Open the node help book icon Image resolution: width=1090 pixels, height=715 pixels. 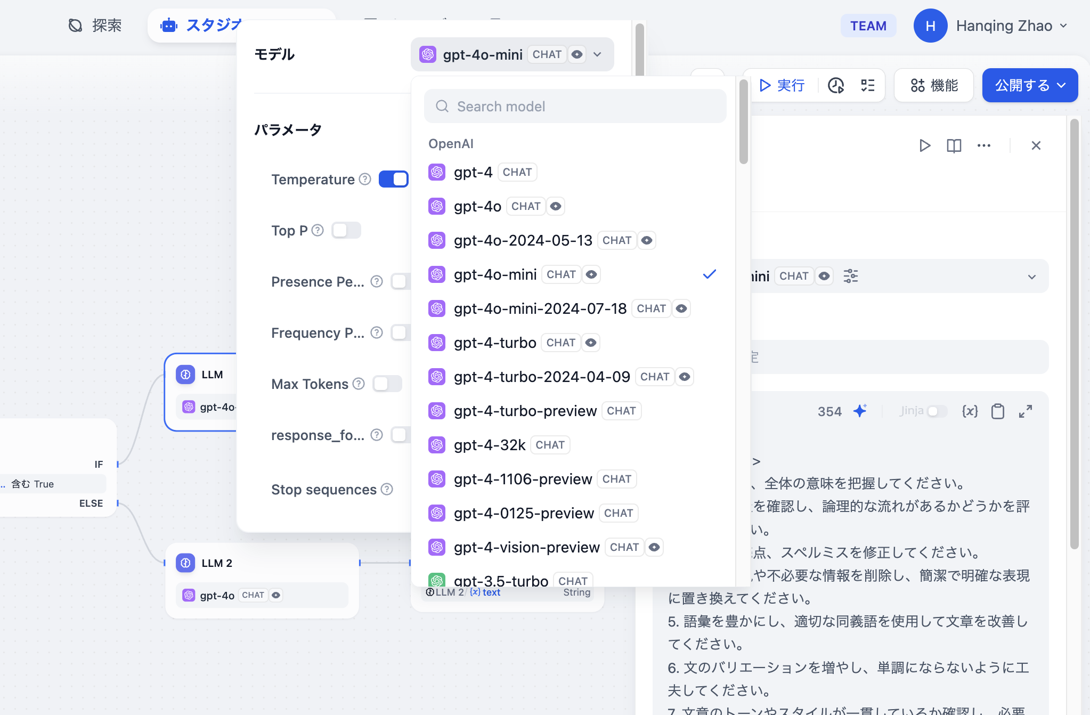(x=954, y=145)
